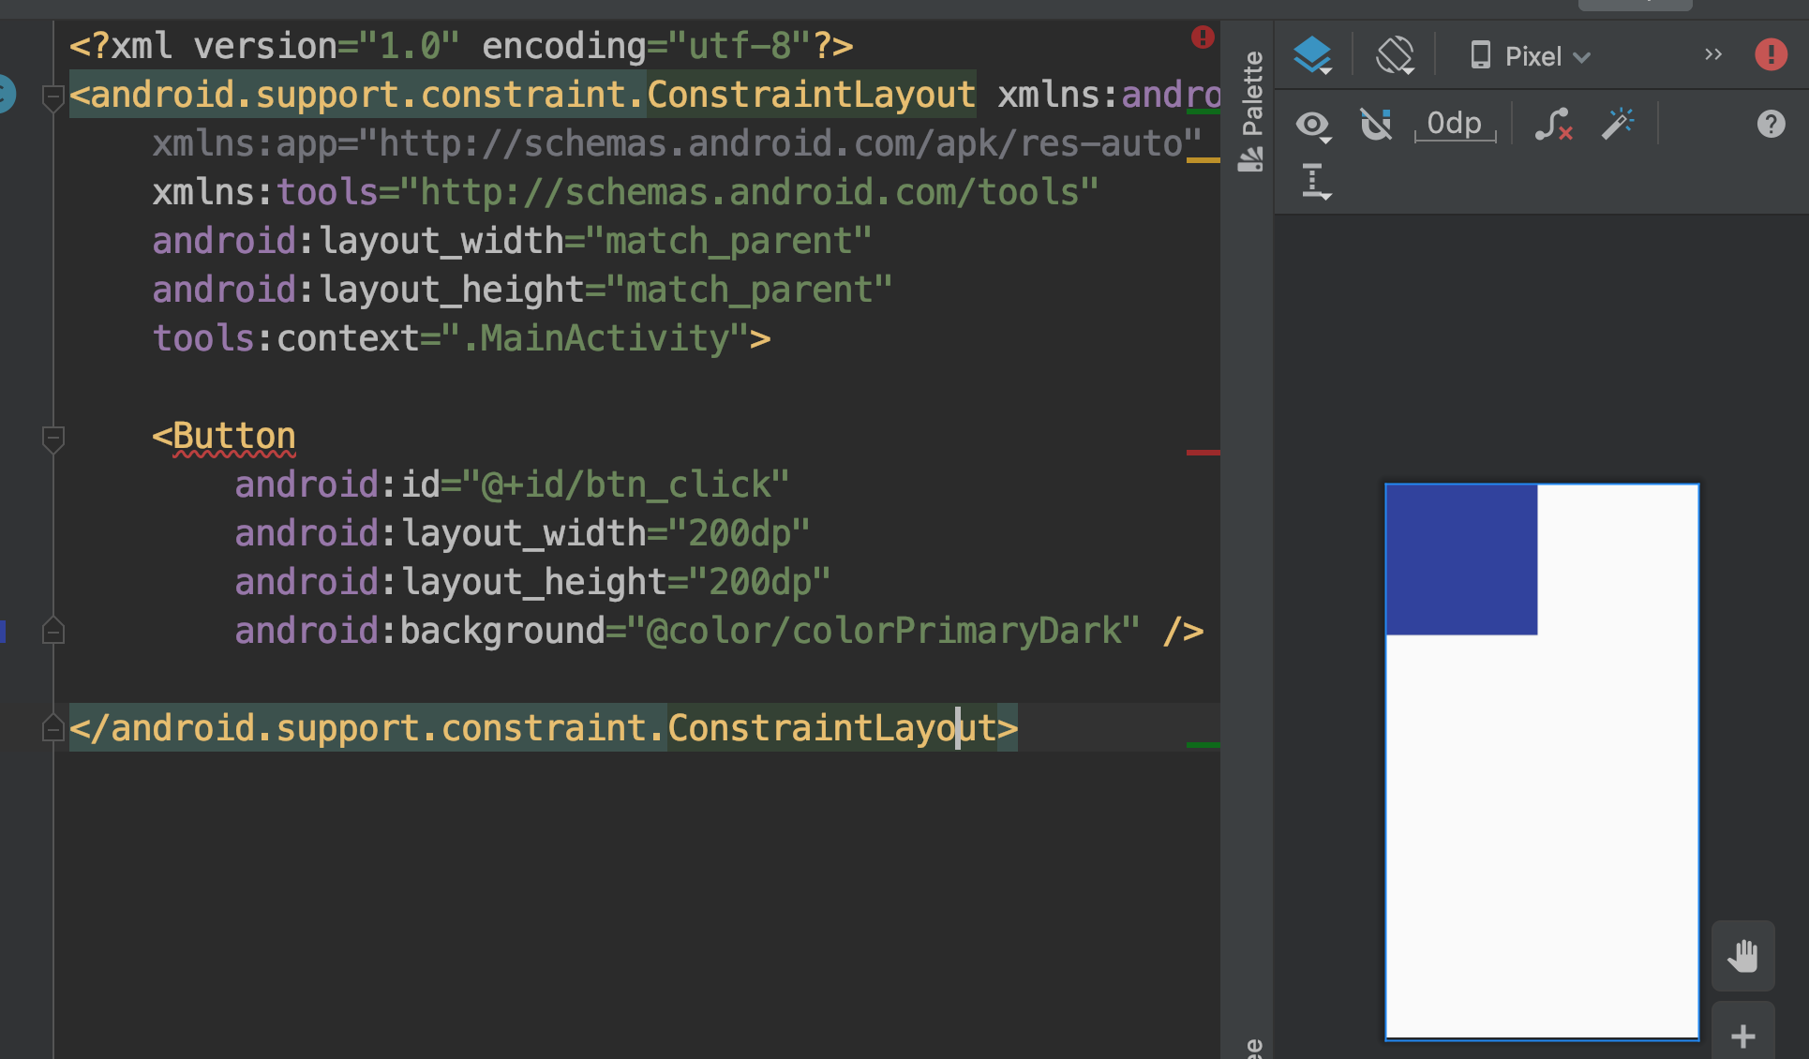Screen dimensions: 1809x1059
Task: Open the layout editor help icon
Action: coord(1771,125)
